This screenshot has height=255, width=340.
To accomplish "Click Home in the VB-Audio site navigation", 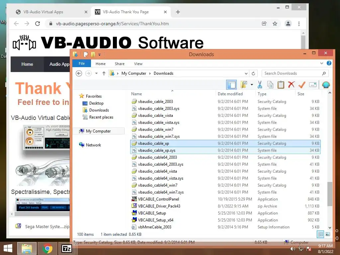I will (x=27, y=64).
